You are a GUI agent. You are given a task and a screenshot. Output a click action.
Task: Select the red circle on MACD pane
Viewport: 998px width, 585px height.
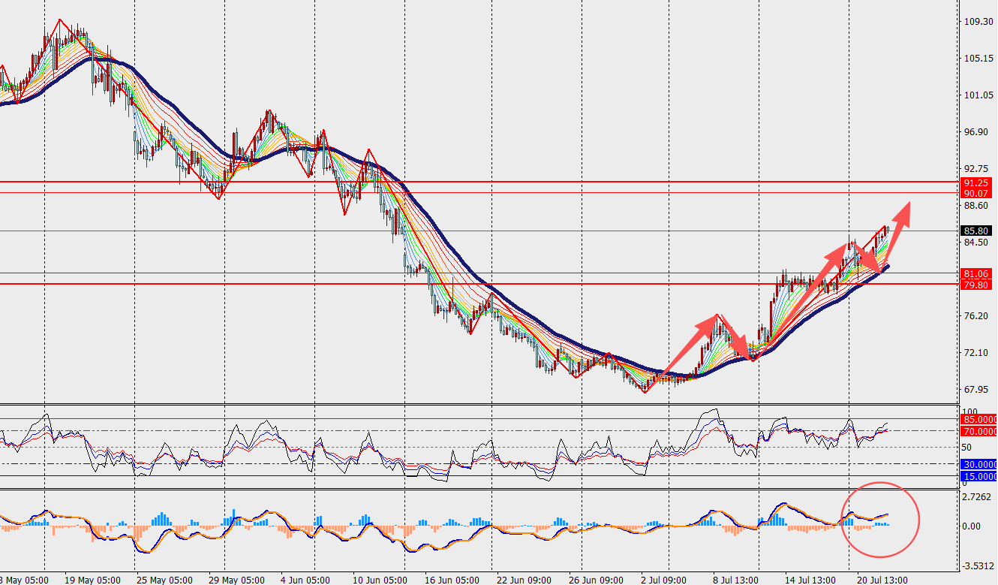[x=881, y=519]
